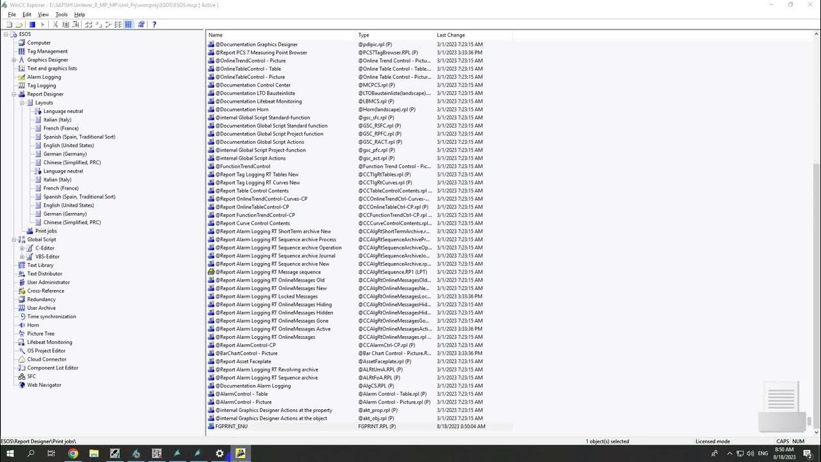Open the Properties toolbar icon

[x=141, y=24]
